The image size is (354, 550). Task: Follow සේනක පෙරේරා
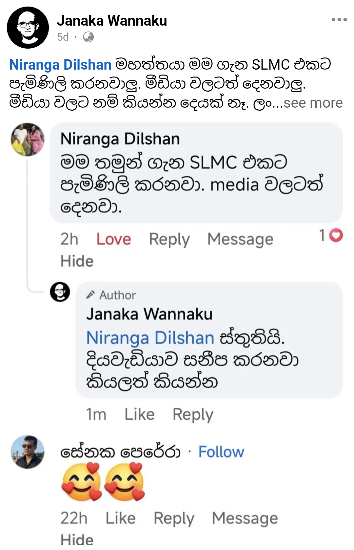click(x=221, y=452)
